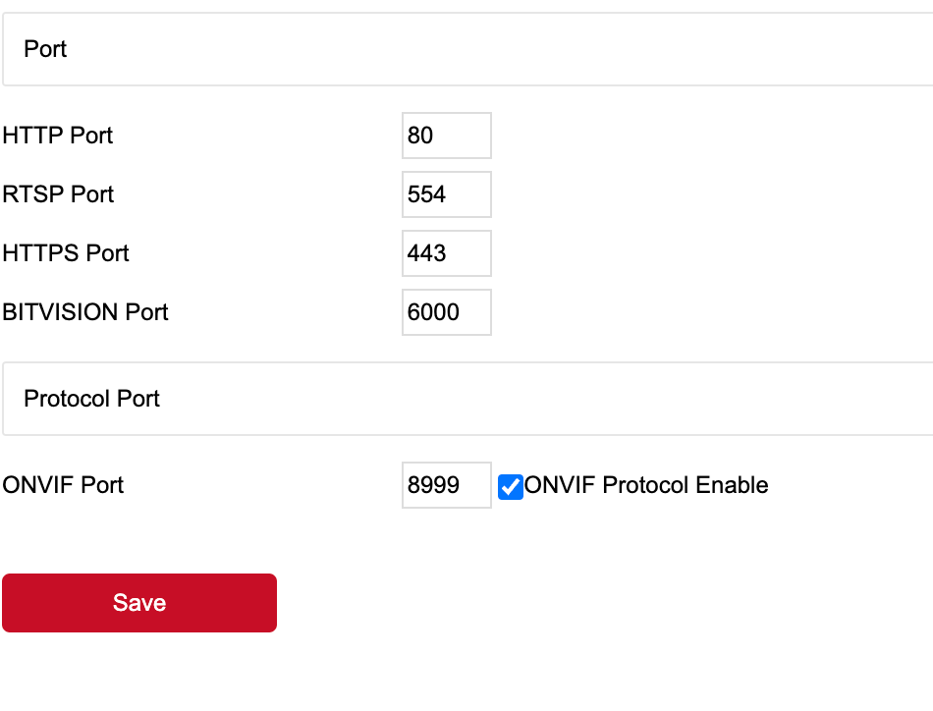Screen dimensions: 933x711
Task: Edit the BITVISION Port input field
Action: [x=446, y=312]
